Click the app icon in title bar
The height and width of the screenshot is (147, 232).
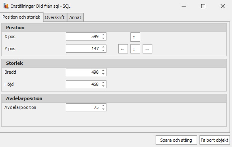(6, 6)
